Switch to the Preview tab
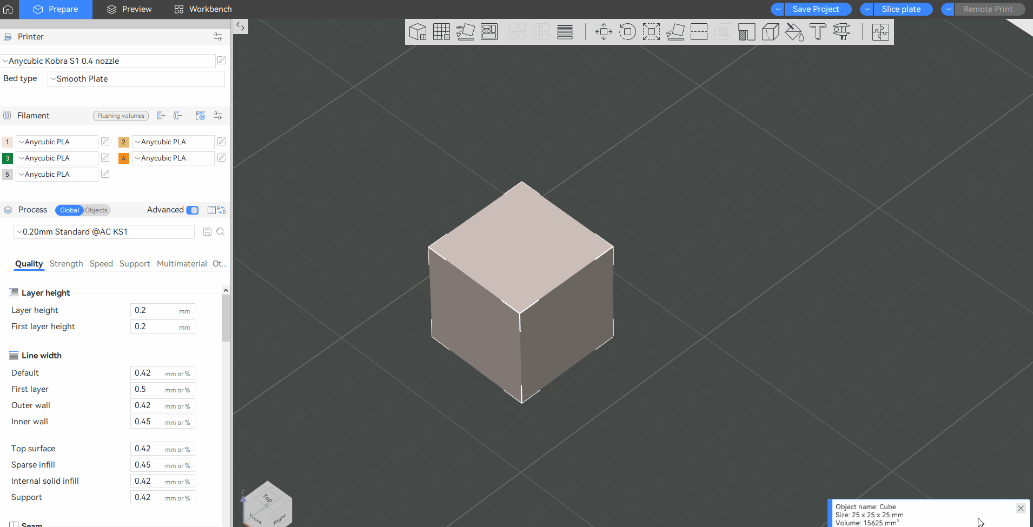The width and height of the screenshot is (1033, 527). tap(129, 9)
